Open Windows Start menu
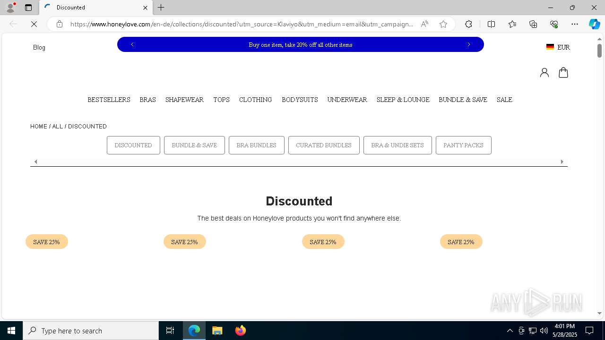The height and width of the screenshot is (340, 605). pos(11,331)
